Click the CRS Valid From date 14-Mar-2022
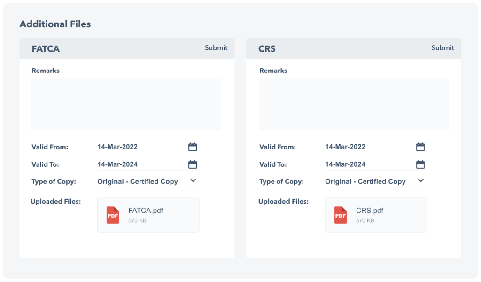481x282 pixels. 345,147
